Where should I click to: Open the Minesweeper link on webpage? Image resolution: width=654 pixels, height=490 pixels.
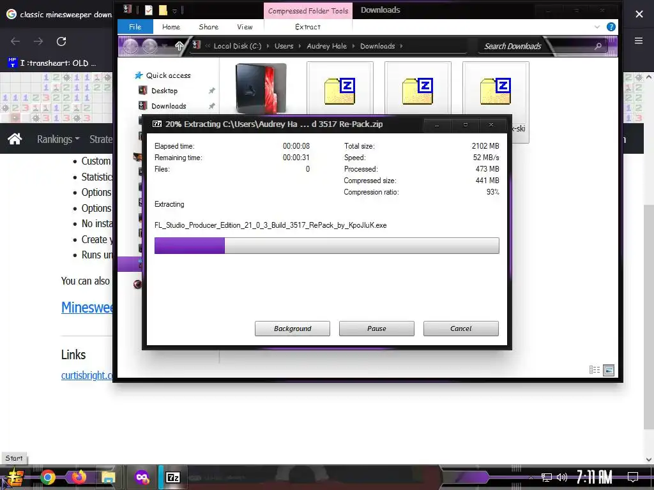pyautogui.click(x=87, y=308)
